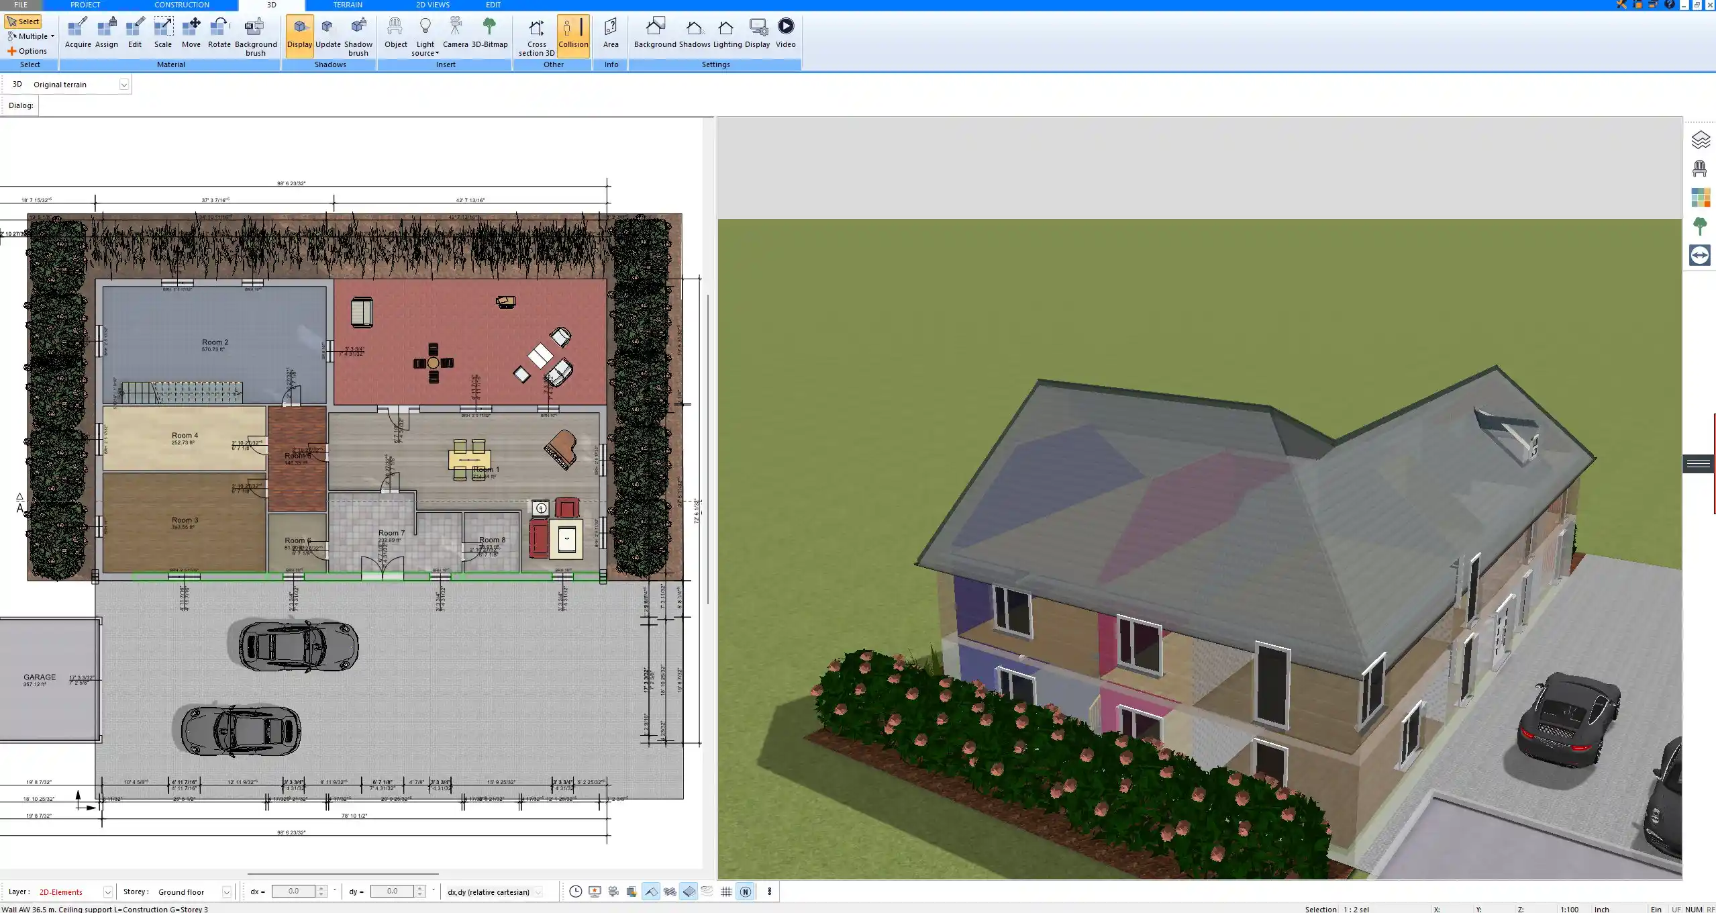Click the 1:100 scale in status bar
This screenshot has width=1716, height=913.
(x=1569, y=909)
